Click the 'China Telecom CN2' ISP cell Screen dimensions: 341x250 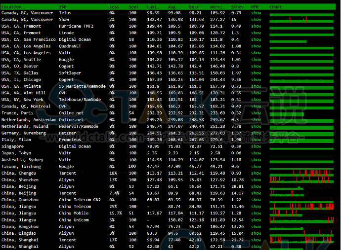coord(80,200)
